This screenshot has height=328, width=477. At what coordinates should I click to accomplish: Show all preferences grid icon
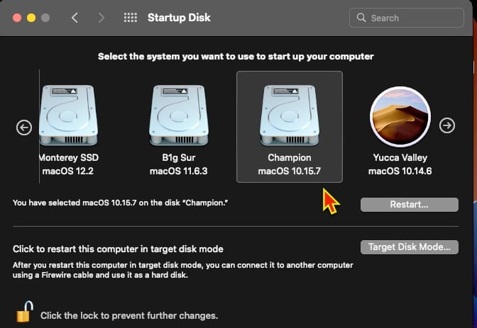click(131, 18)
